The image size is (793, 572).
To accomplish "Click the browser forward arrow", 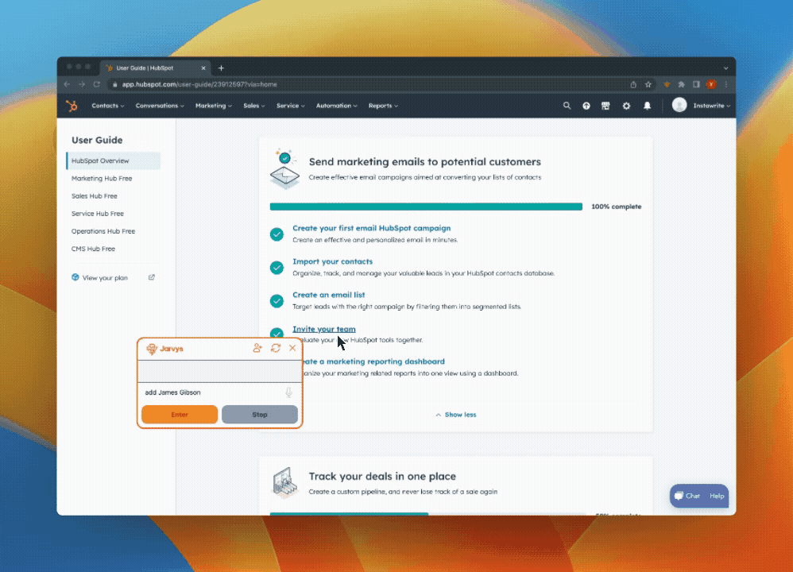I will point(82,84).
